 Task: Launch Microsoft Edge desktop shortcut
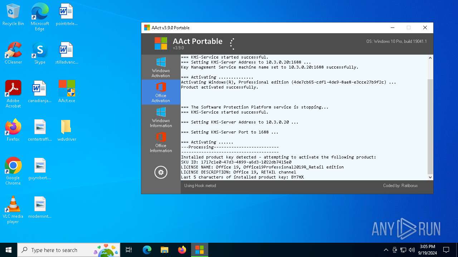tap(40, 17)
